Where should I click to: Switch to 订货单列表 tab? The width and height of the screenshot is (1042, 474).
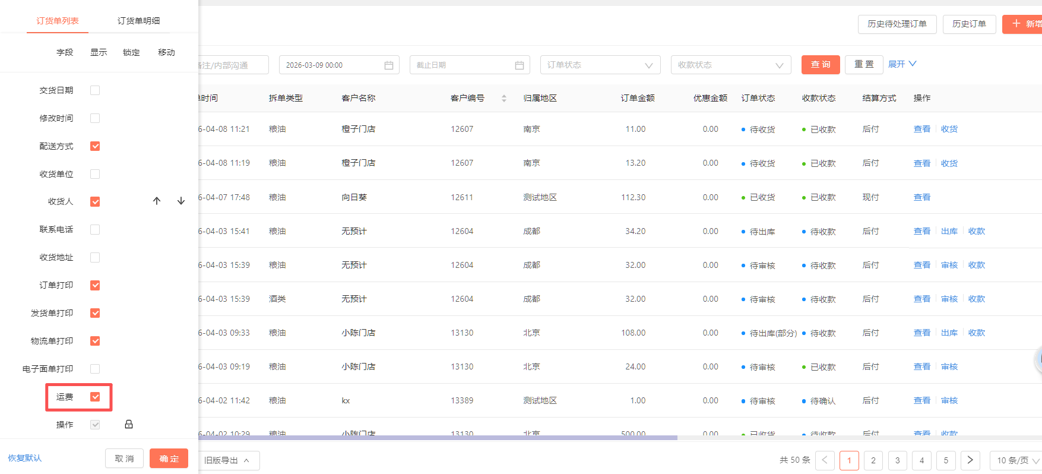pos(58,21)
